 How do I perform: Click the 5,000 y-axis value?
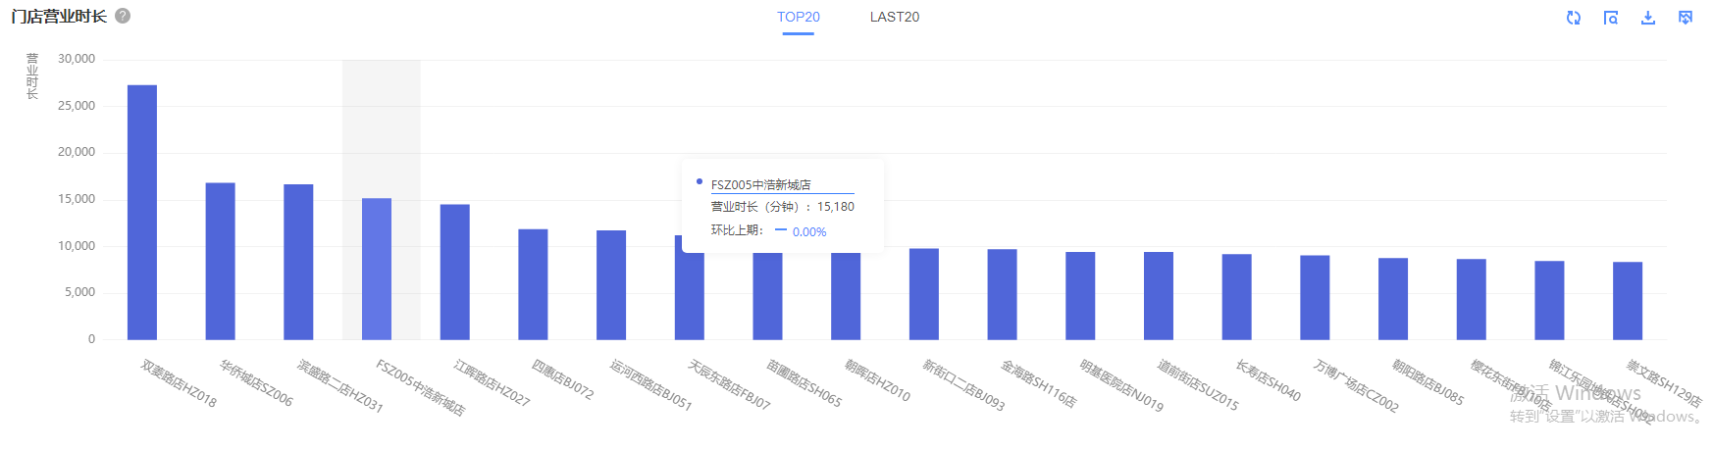point(80,292)
